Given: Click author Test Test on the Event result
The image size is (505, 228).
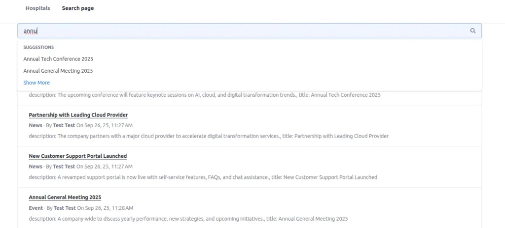Looking at the screenshot, I should (65, 208).
